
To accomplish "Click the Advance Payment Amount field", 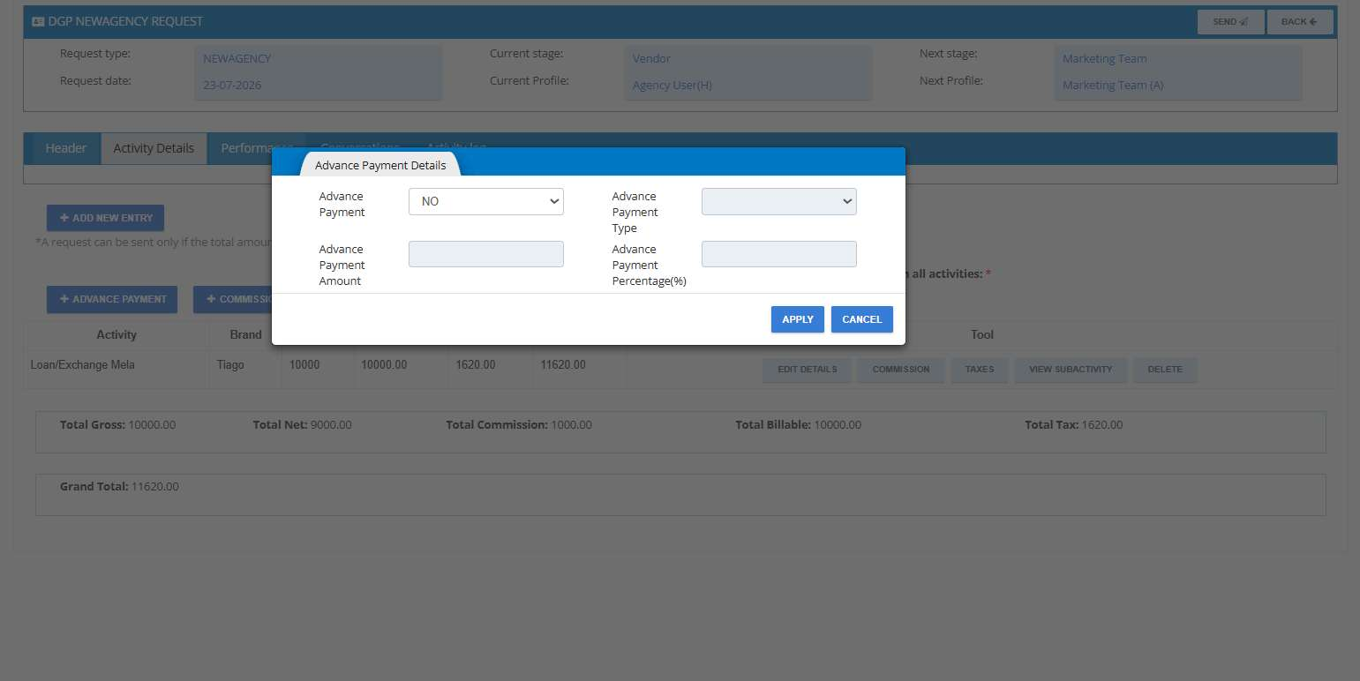I will click(x=485, y=254).
